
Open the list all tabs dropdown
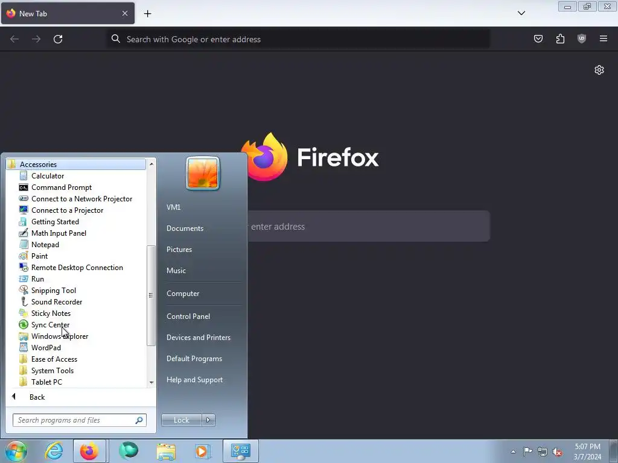[x=521, y=13]
